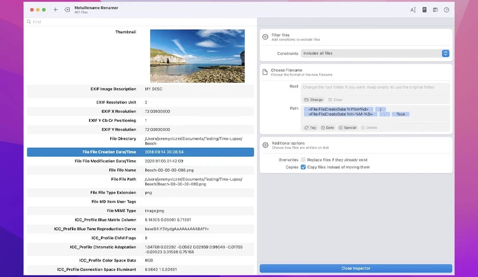Select the File MD Item User Tags row
The width and height of the screenshot is (478, 277).
140,201
